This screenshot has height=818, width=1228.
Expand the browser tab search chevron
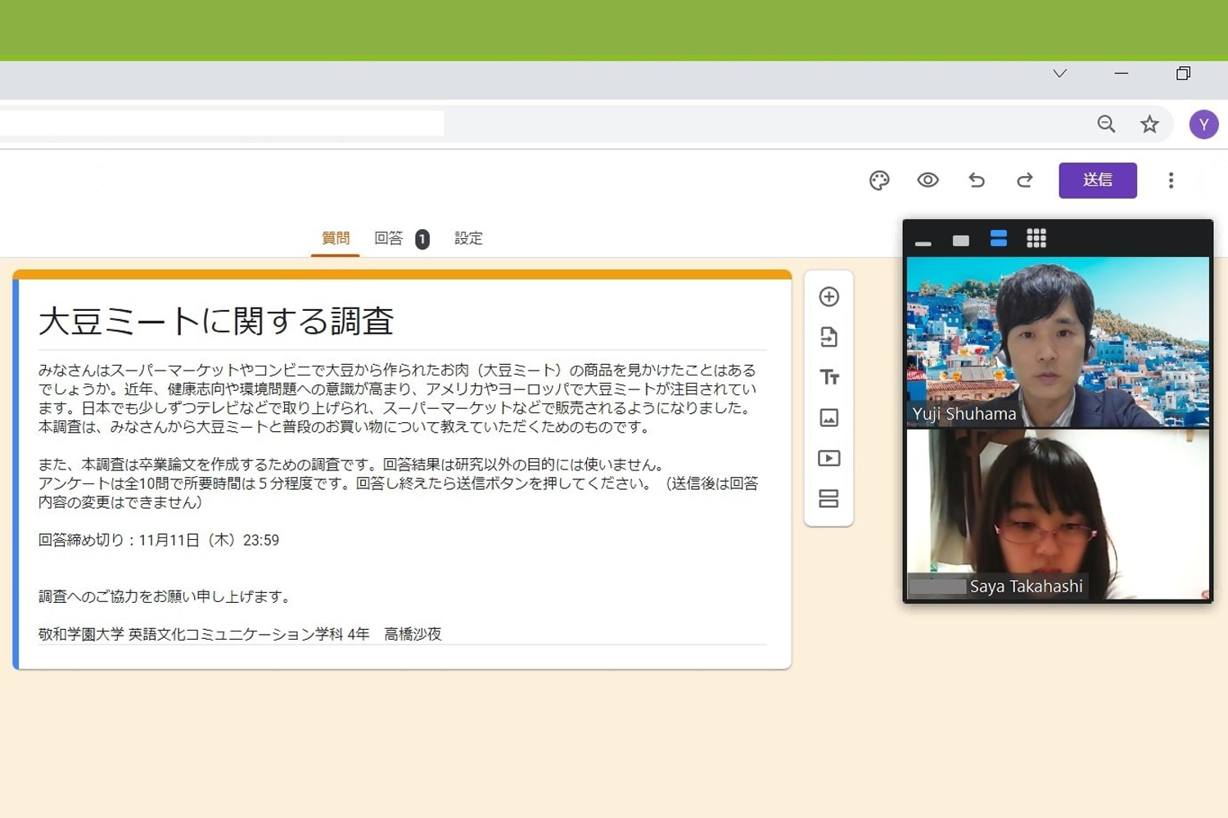1060,74
